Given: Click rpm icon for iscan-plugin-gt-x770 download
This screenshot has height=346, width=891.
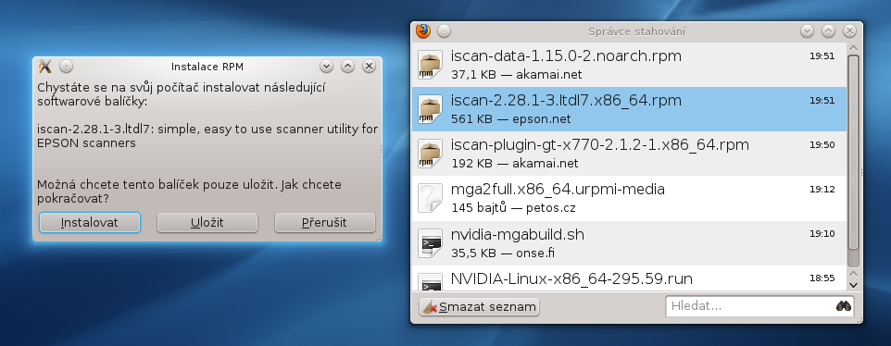Looking at the screenshot, I should 430,154.
